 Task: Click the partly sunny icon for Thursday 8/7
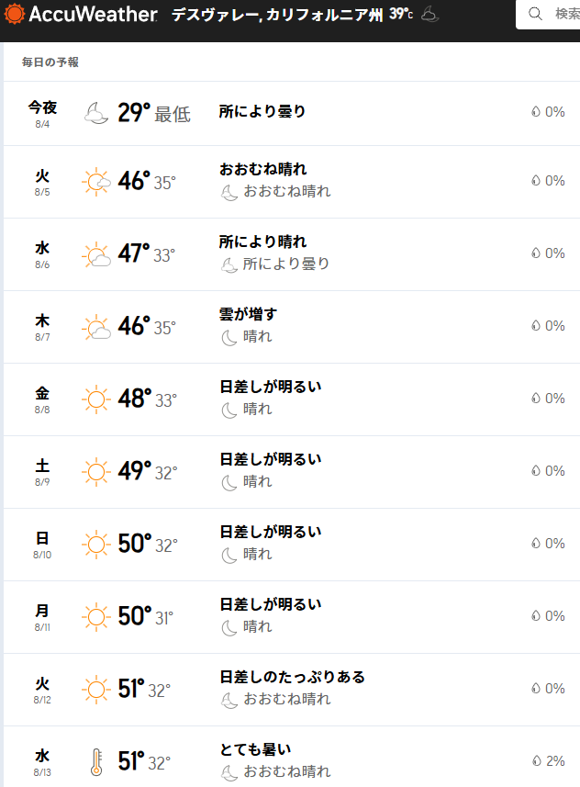point(95,326)
